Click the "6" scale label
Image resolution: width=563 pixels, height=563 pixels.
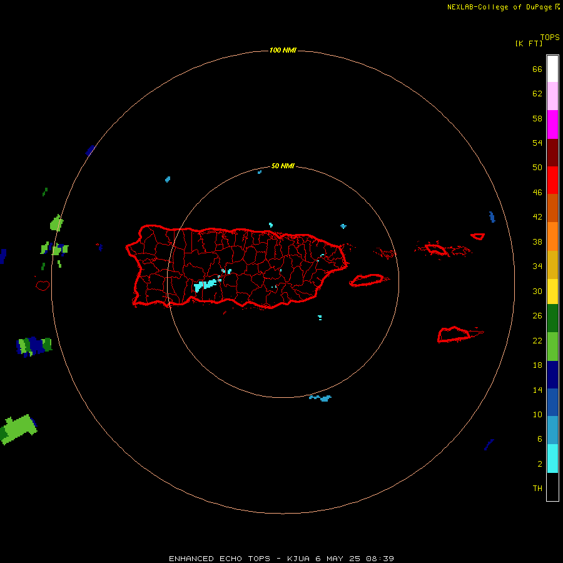(540, 439)
